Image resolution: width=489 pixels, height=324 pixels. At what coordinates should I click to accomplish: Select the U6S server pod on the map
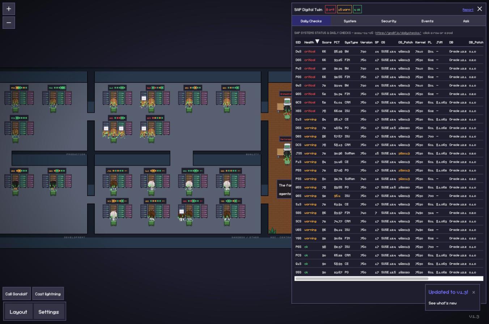155,212
